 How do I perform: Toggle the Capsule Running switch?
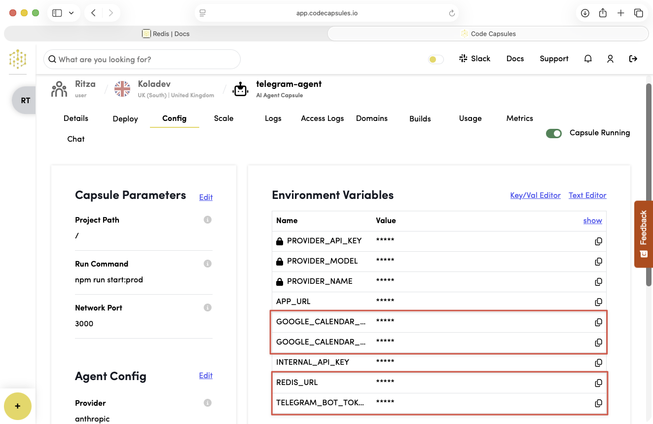(x=553, y=133)
